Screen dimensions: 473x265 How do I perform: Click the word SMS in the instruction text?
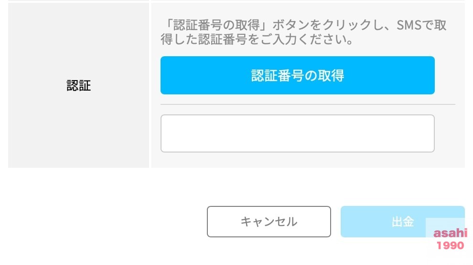(409, 25)
